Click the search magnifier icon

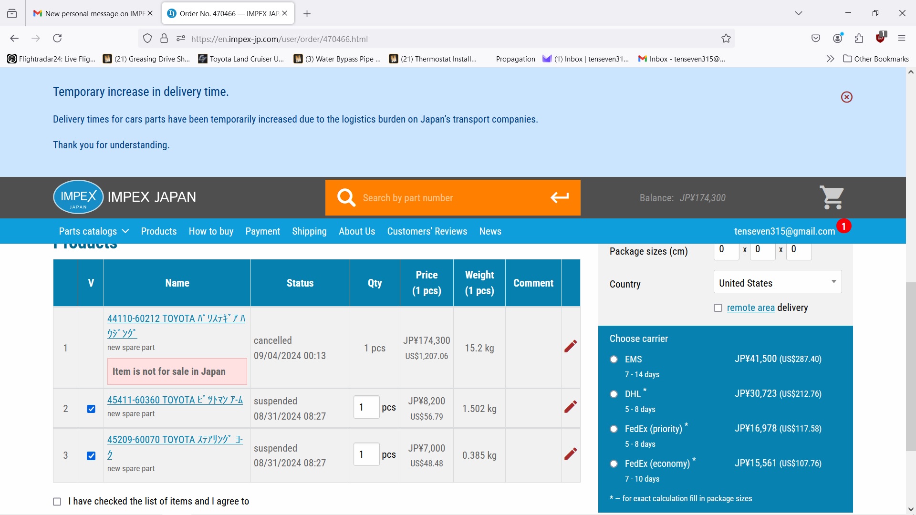coord(346,197)
